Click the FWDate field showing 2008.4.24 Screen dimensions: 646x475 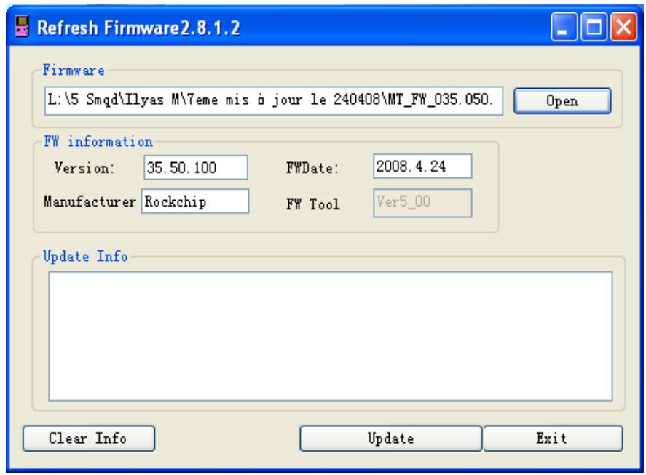422,167
